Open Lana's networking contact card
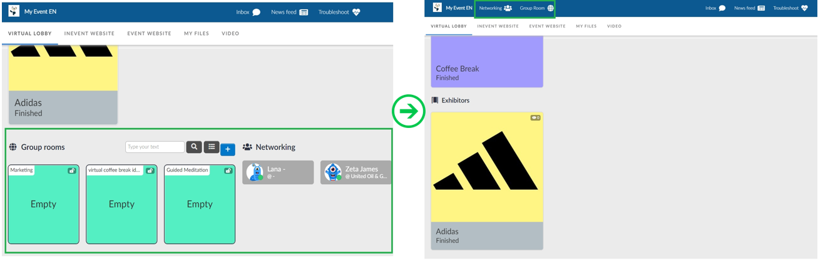Viewport: 818px width, 261px height. coord(278,172)
